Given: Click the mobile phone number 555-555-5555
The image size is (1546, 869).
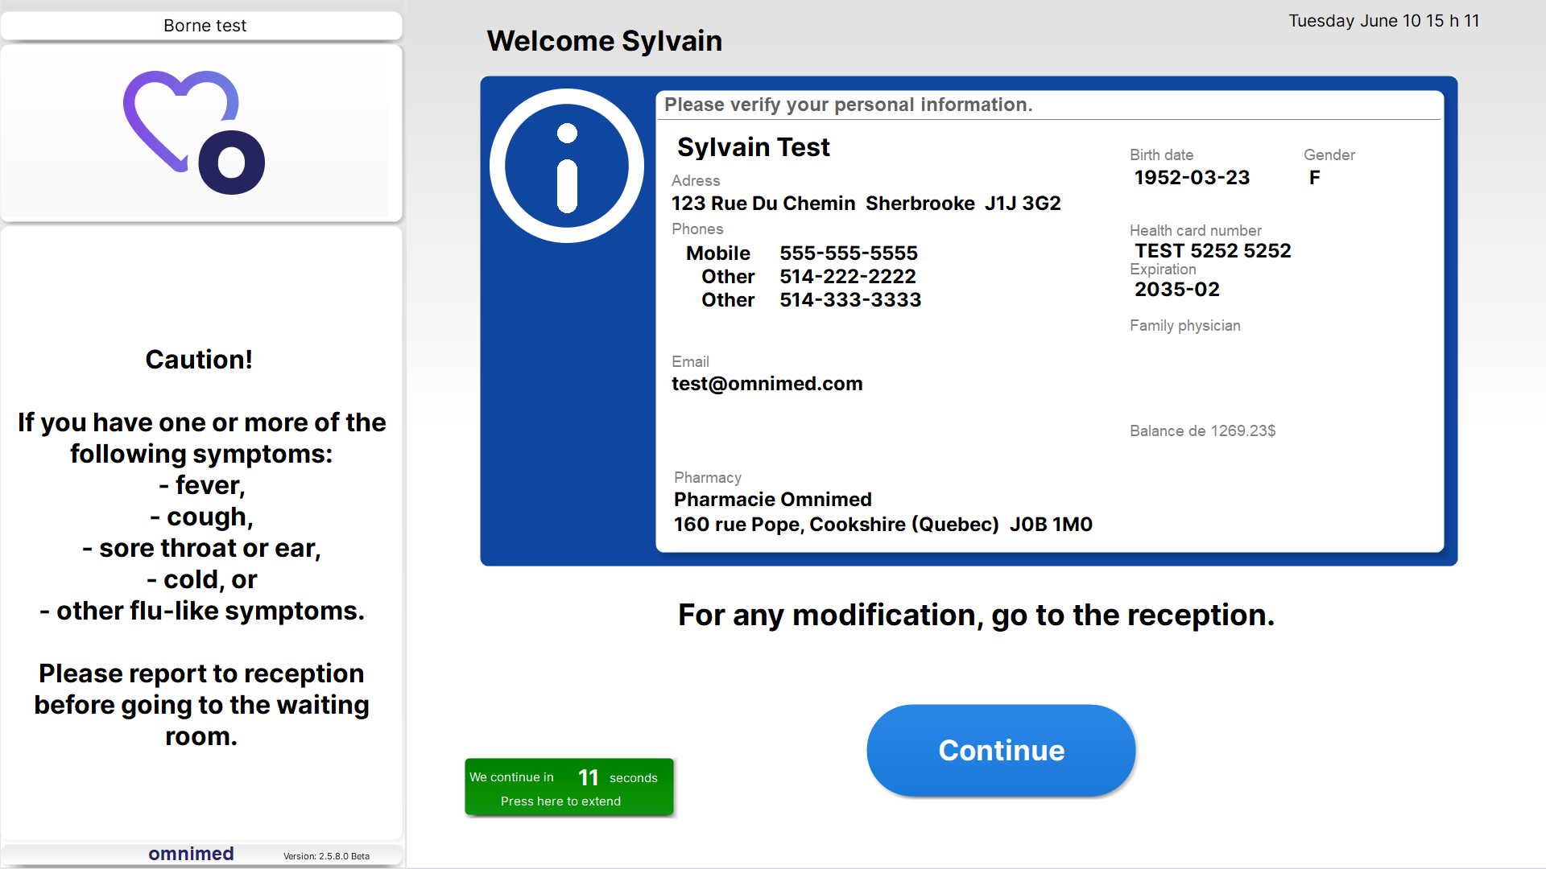Looking at the screenshot, I should pos(848,253).
